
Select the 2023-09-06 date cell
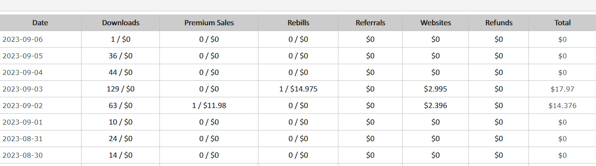click(x=41, y=39)
